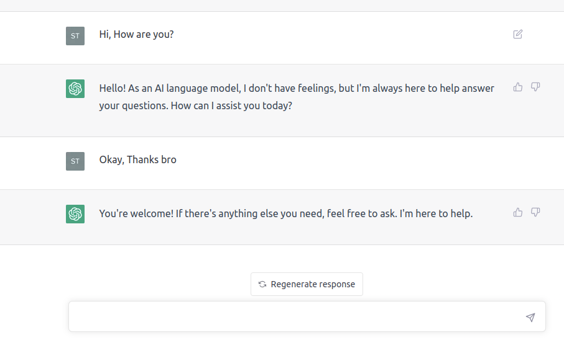
Task: Send message with paper plane icon
Action: coord(530,317)
